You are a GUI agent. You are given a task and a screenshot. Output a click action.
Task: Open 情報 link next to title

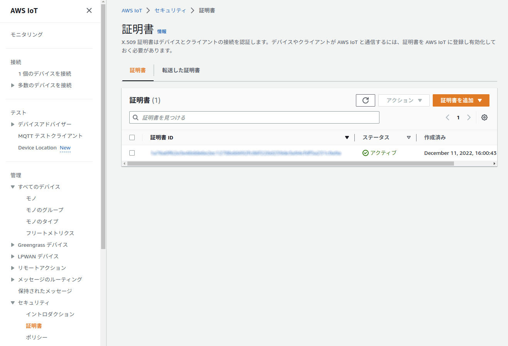pyautogui.click(x=162, y=32)
